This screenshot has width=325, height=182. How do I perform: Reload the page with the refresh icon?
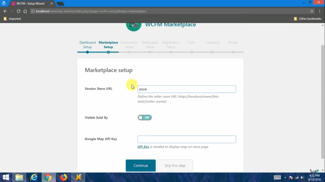[18, 11]
